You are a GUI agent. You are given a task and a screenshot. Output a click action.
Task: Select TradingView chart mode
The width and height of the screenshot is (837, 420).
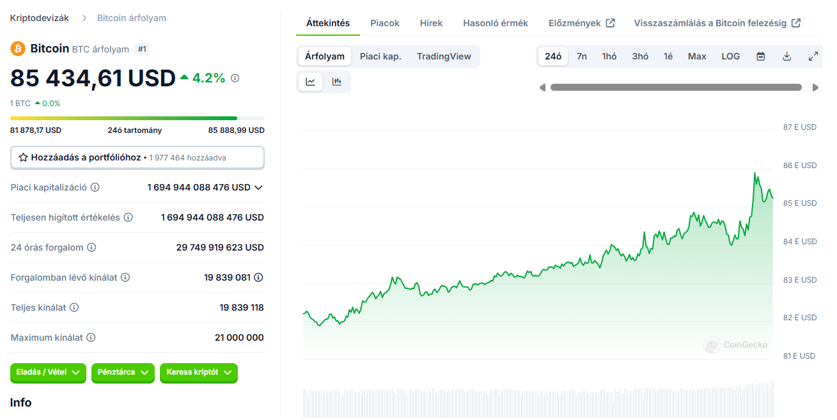(444, 56)
